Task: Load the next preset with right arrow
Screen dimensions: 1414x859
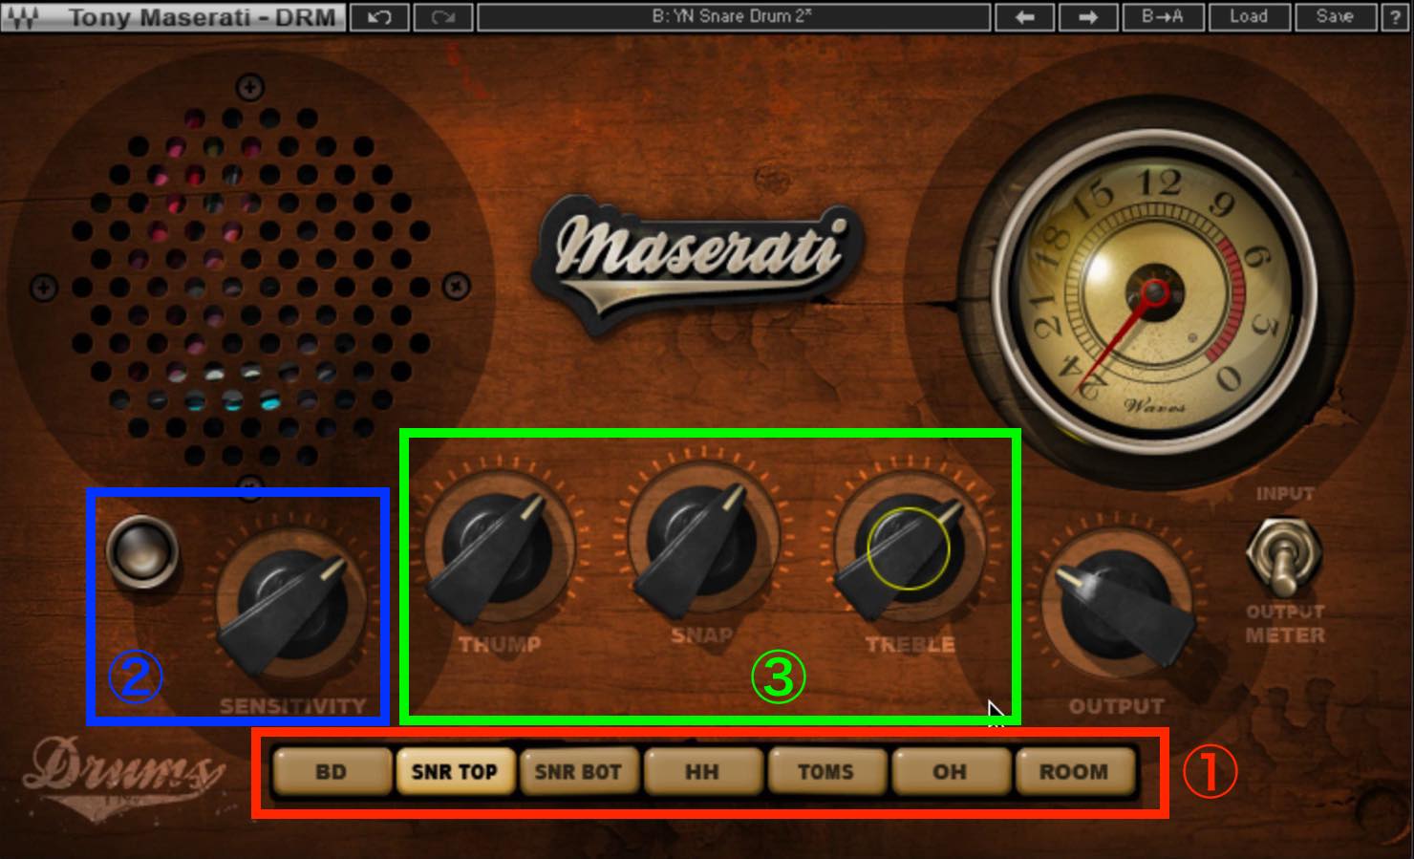Action: (1087, 17)
